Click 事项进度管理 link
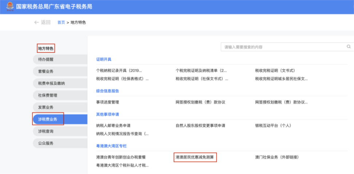Viewport: 354px width, 174px height. click(107, 102)
